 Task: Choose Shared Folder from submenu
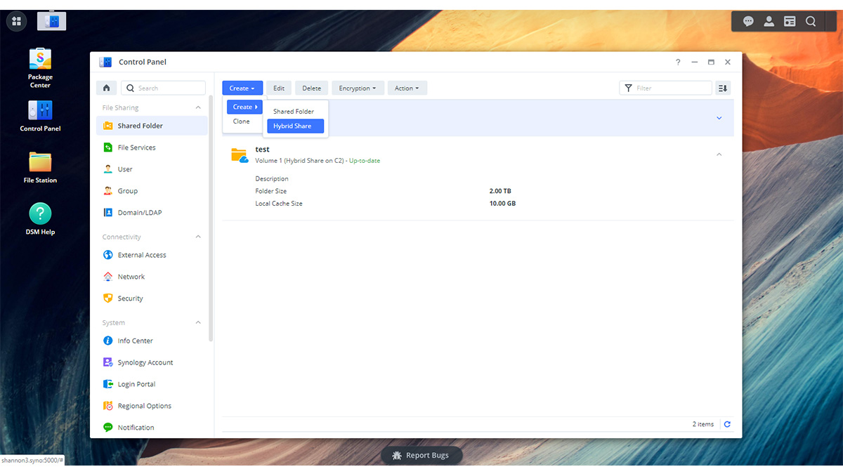point(294,112)
